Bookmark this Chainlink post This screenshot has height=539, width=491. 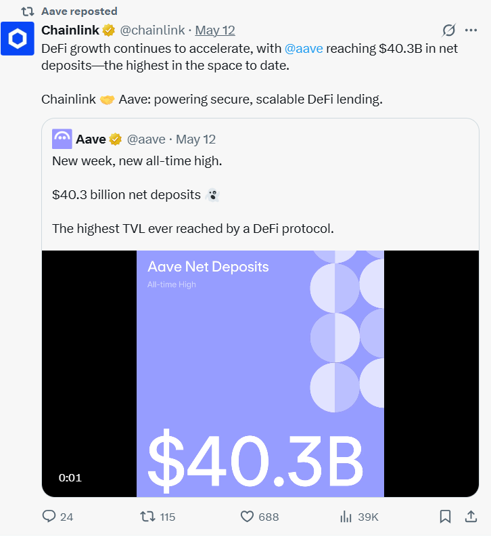click(x=445, y=517)
